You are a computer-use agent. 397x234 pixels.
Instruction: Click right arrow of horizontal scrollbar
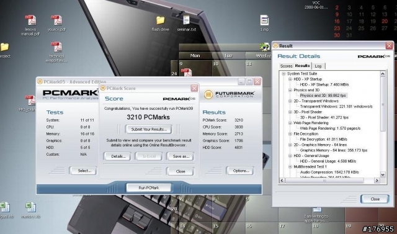coord(377,181)
